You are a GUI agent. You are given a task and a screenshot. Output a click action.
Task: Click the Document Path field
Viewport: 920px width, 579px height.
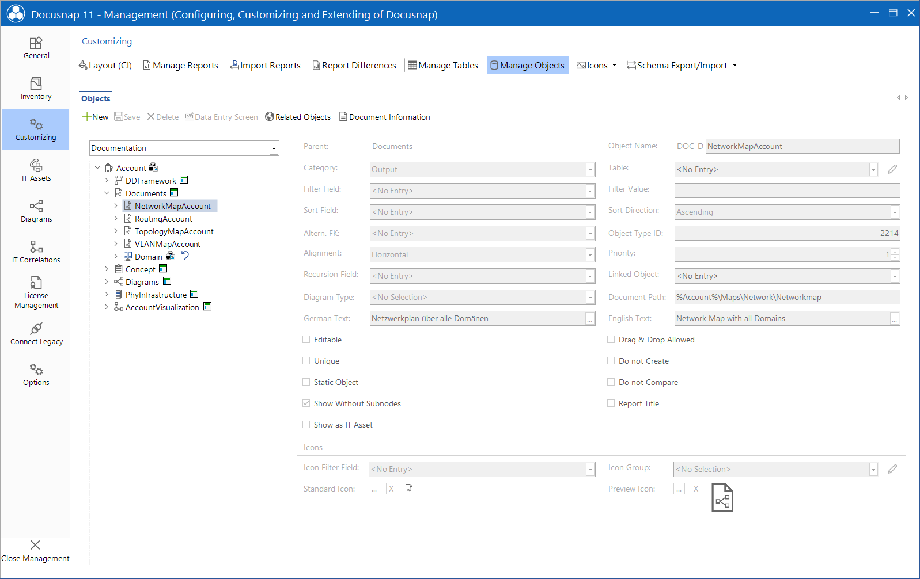pyautogui.click(x=788, y=297)
